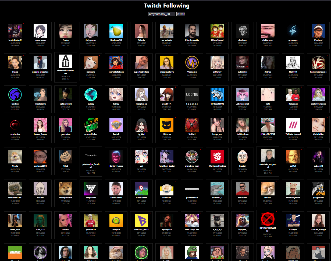Click the gasgolder avatar

coord(318,189)
